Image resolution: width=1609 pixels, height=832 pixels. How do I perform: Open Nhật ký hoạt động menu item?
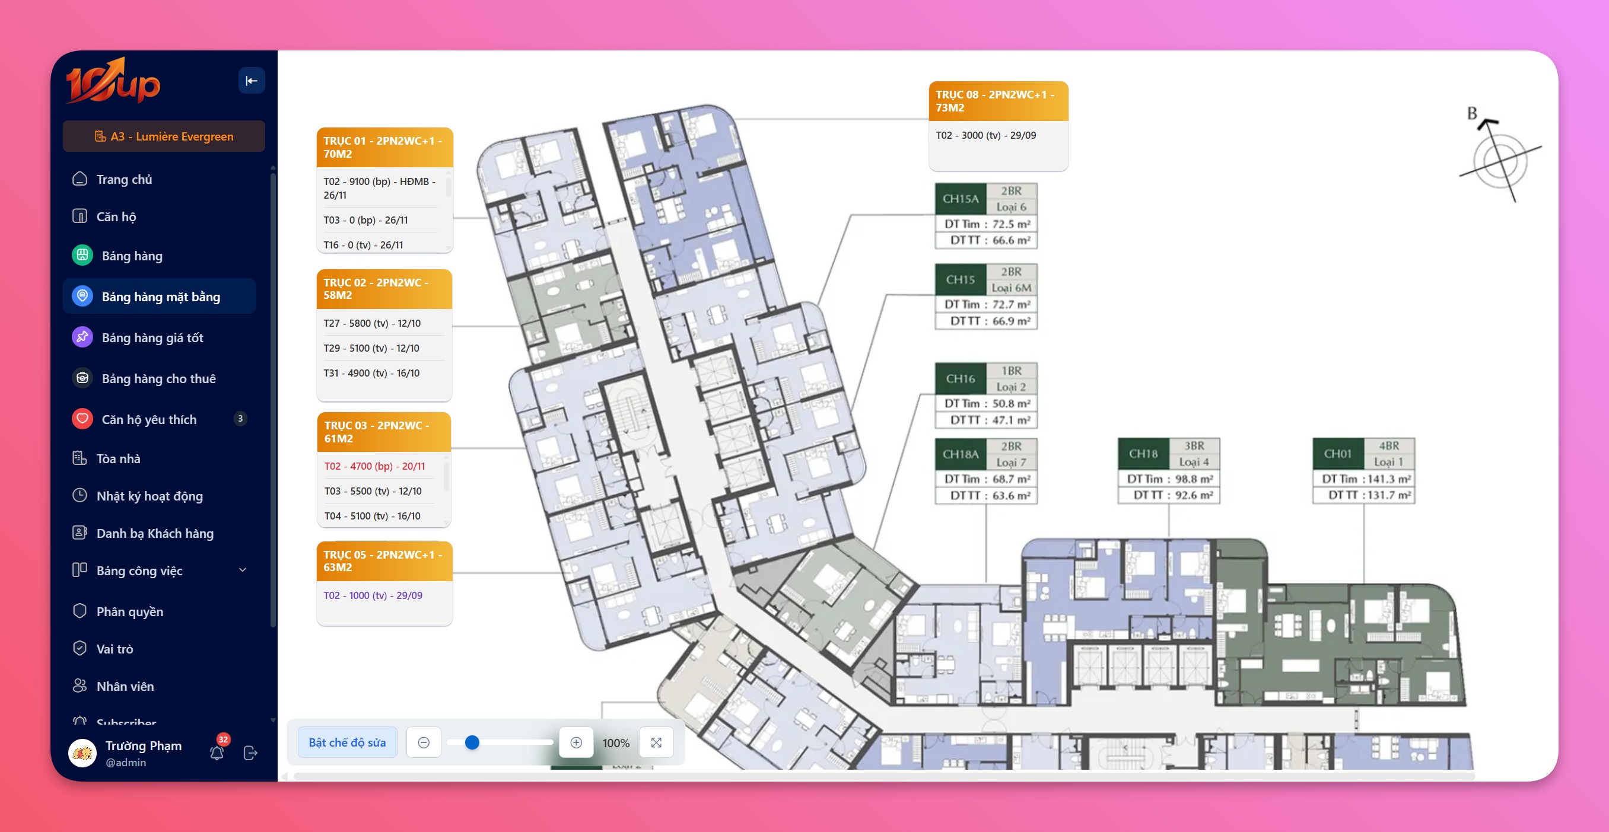coord(150,496)
